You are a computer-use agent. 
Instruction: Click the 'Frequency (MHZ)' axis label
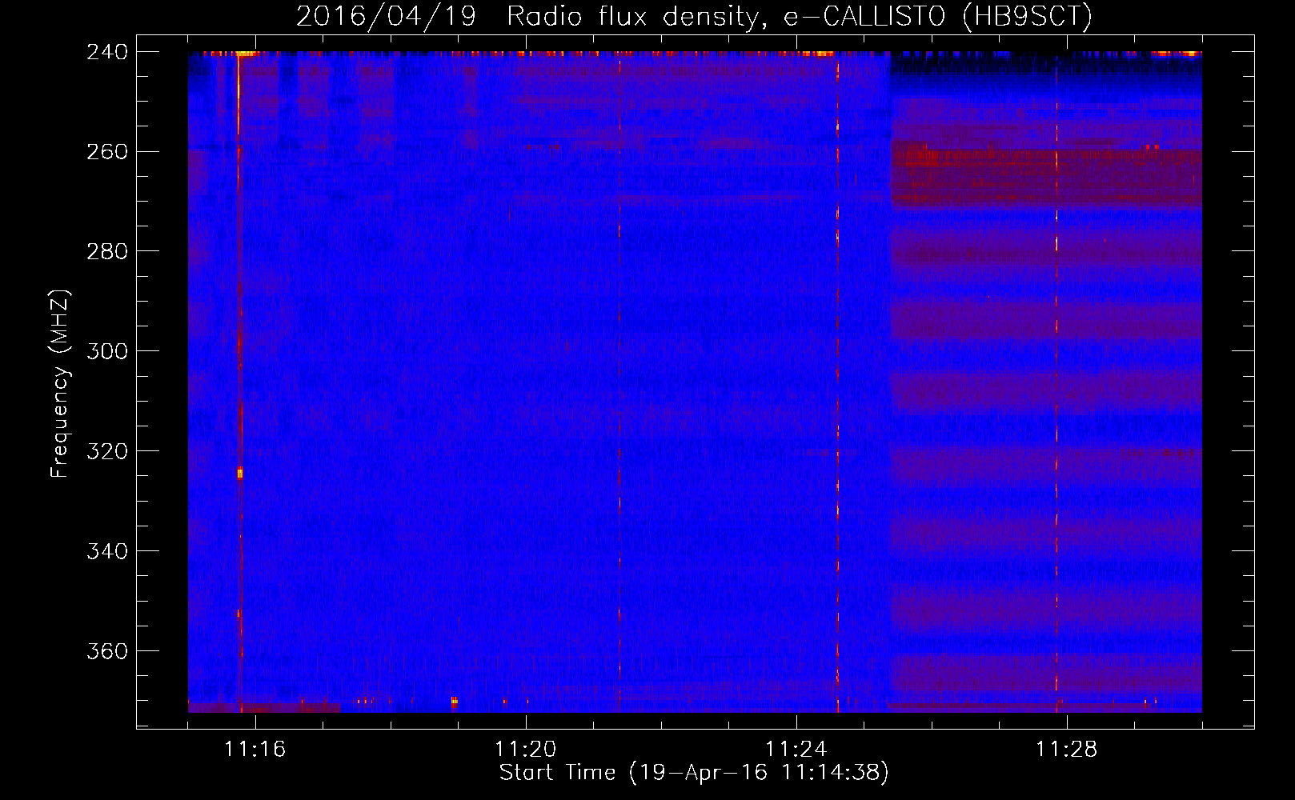[61, 384]
